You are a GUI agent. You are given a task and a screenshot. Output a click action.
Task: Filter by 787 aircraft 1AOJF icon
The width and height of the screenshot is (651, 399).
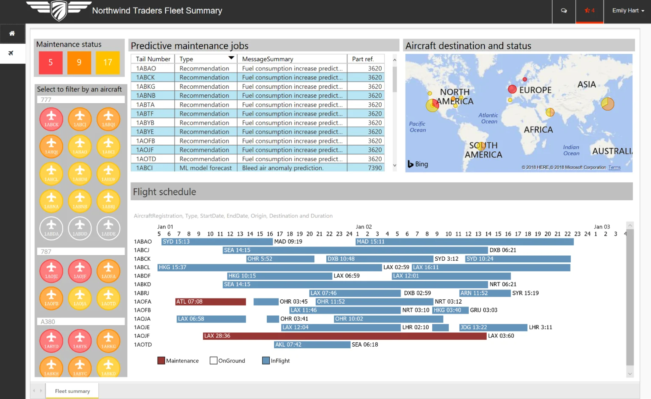pyautogui.click(x=80, y=271)
